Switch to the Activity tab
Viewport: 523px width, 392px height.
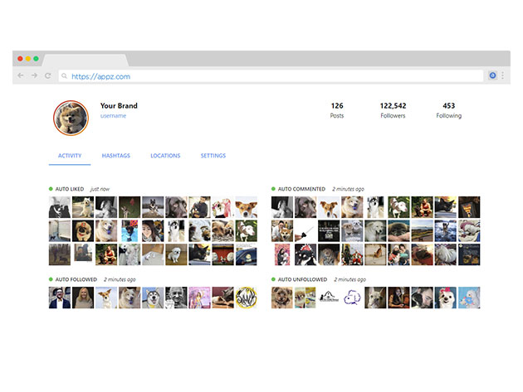70,156
